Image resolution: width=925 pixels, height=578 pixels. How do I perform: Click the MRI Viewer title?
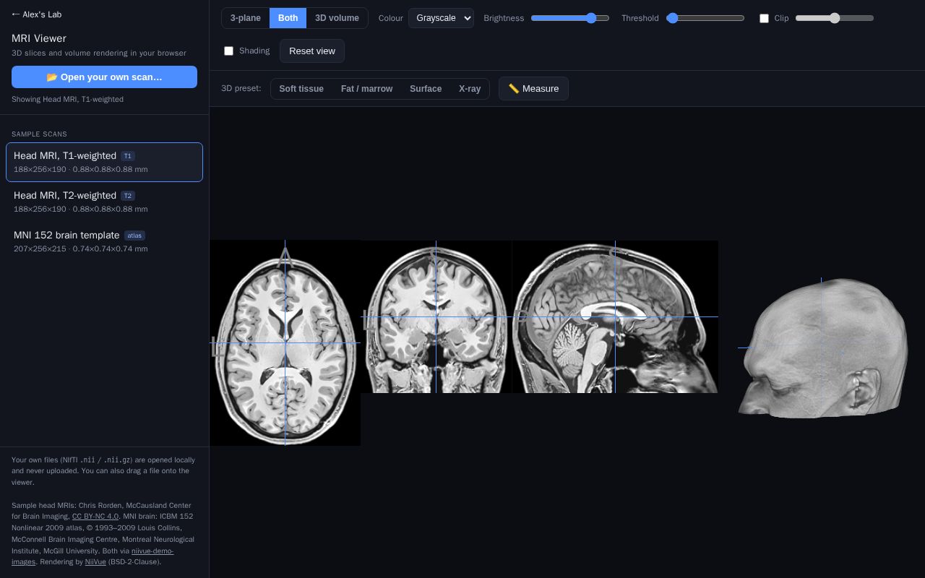[x=39, y=38]
